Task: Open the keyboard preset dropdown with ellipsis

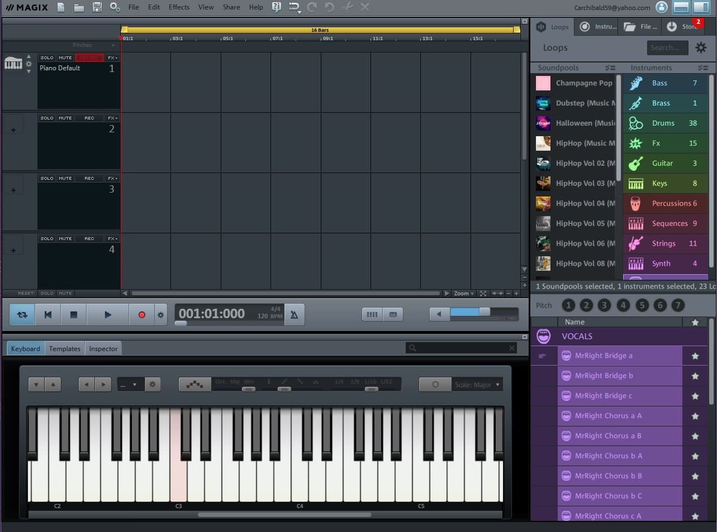Action: [x=130, y=384]
